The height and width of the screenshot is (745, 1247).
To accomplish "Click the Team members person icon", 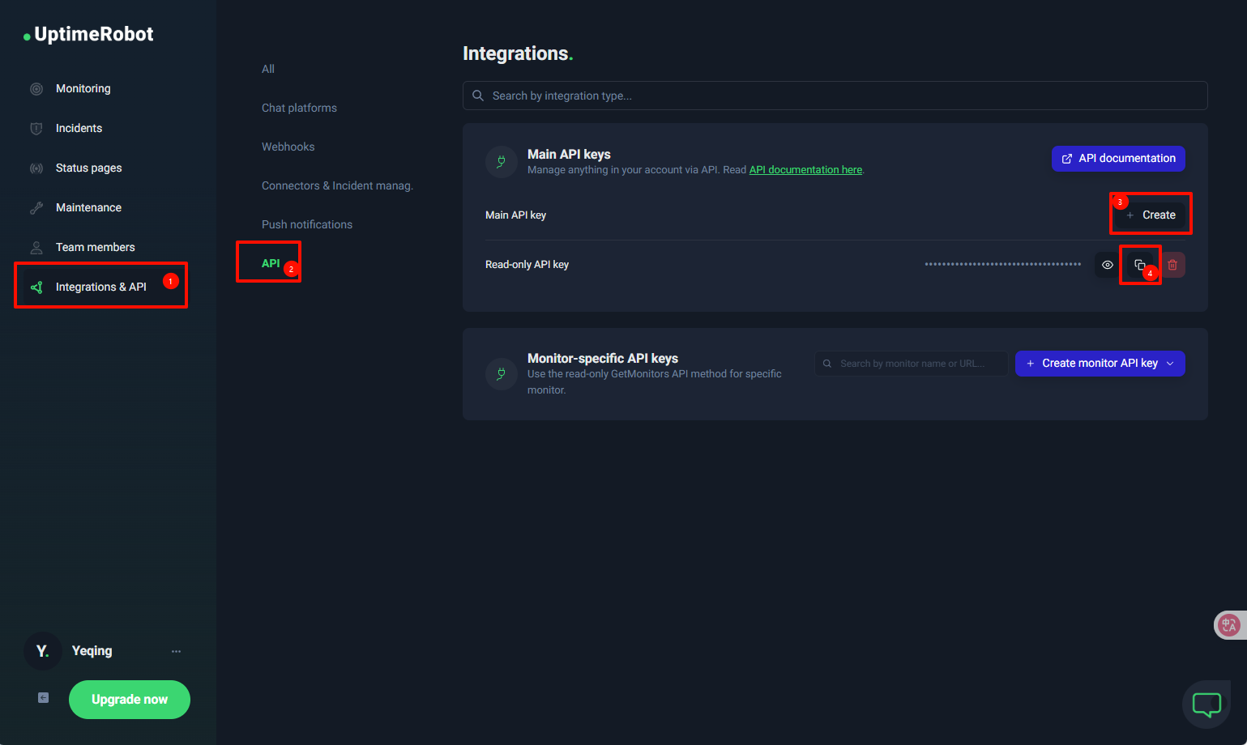I will coord(36,248).
